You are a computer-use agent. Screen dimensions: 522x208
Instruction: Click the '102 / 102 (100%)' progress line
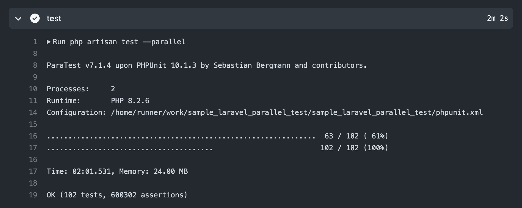pos(354,148)
